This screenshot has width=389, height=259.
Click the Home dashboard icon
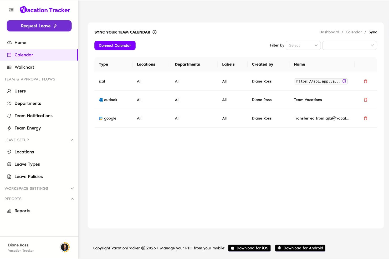(9, 43)
